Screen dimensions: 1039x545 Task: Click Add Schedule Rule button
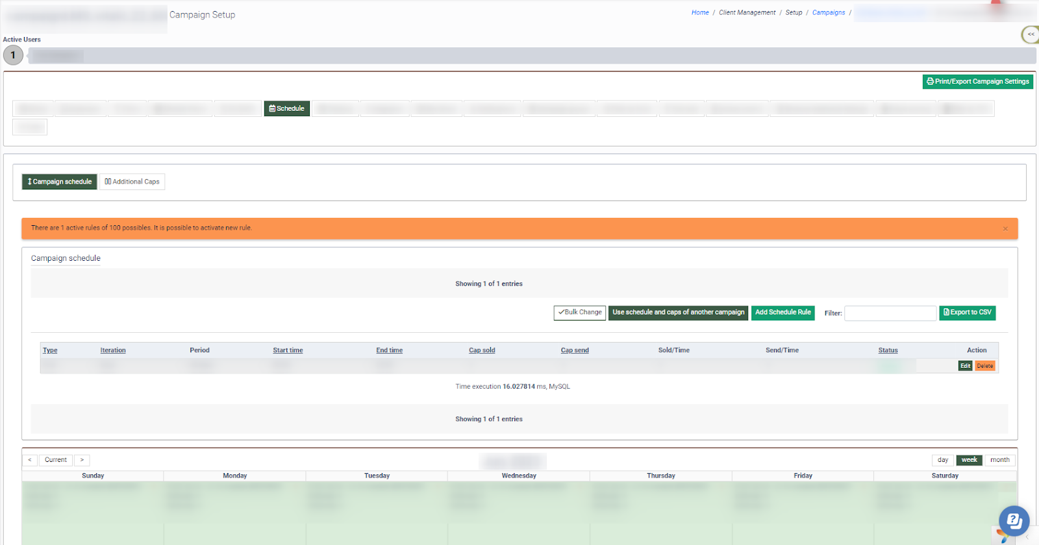coord(782,313)
